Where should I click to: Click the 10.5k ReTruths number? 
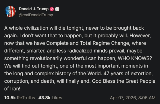pos(10,98)
